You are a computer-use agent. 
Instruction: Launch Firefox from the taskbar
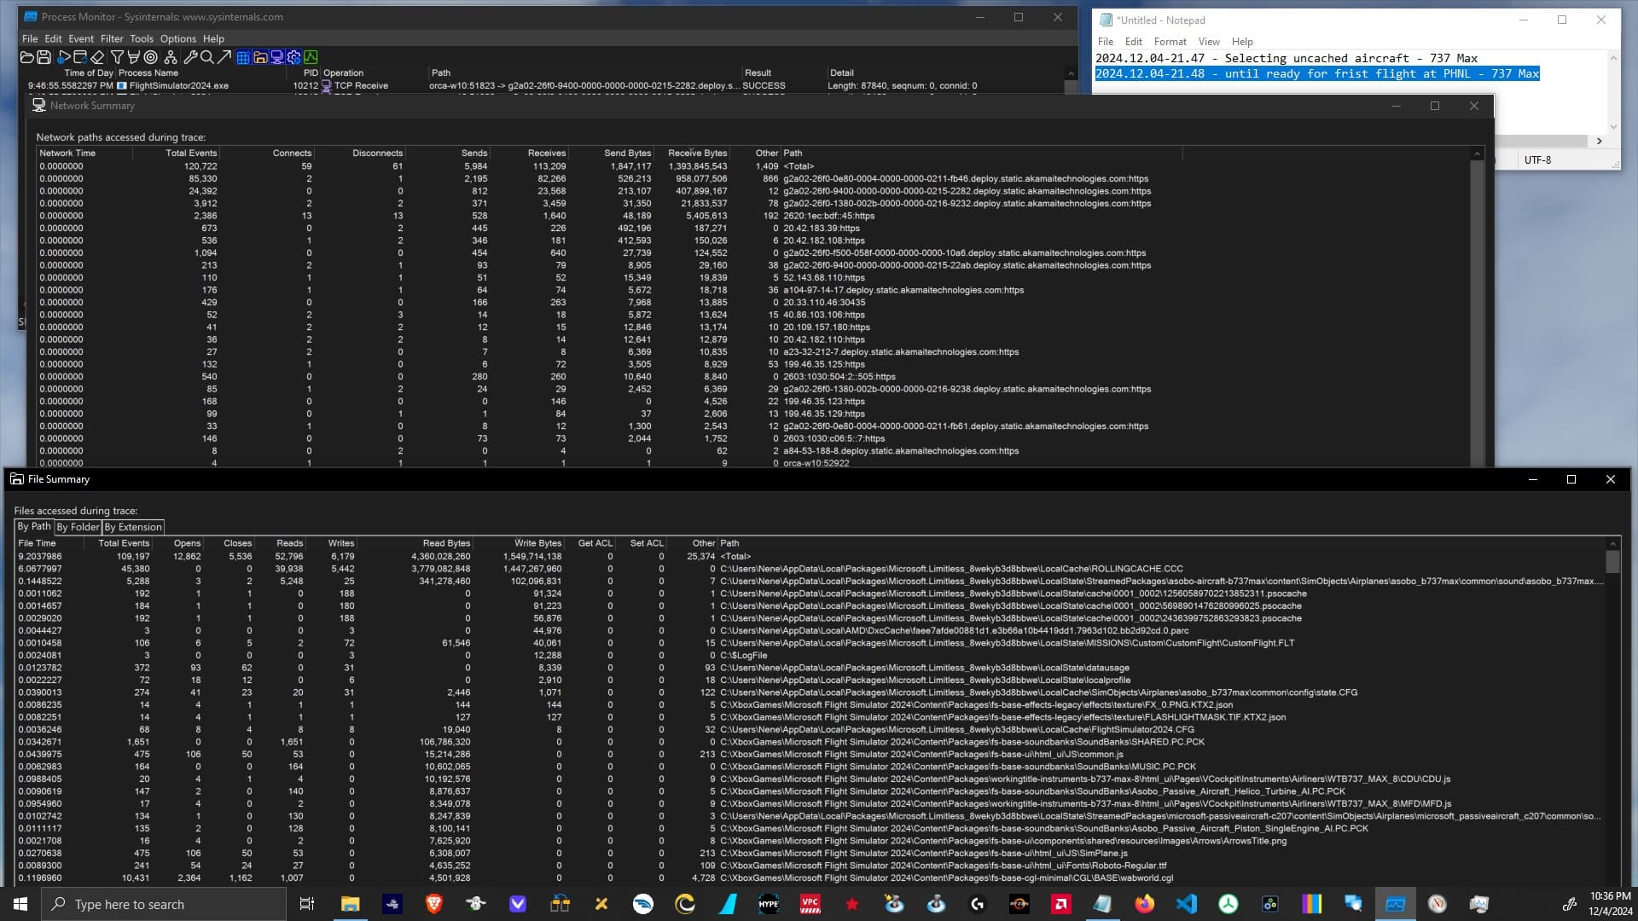1144,904
